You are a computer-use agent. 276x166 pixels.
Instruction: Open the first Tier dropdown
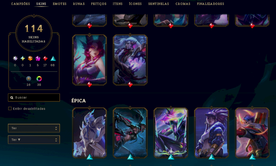(34, 128)
